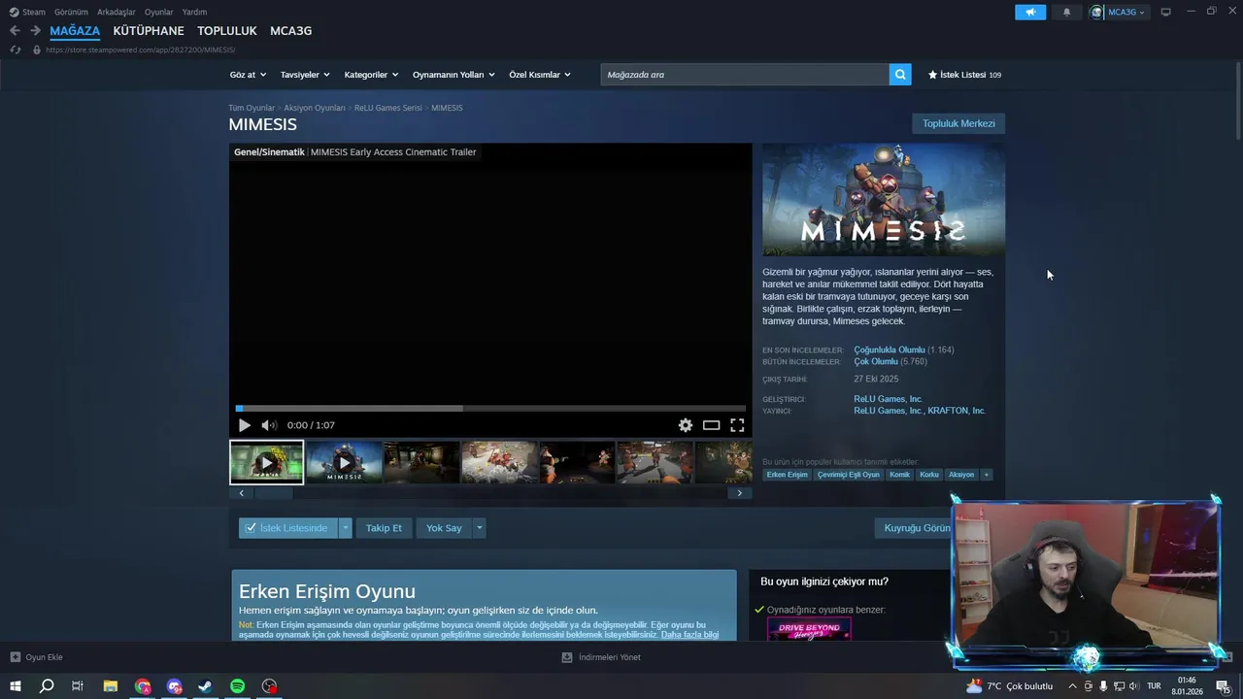Go back with the navigation arrow

click(x=15, y=30)
